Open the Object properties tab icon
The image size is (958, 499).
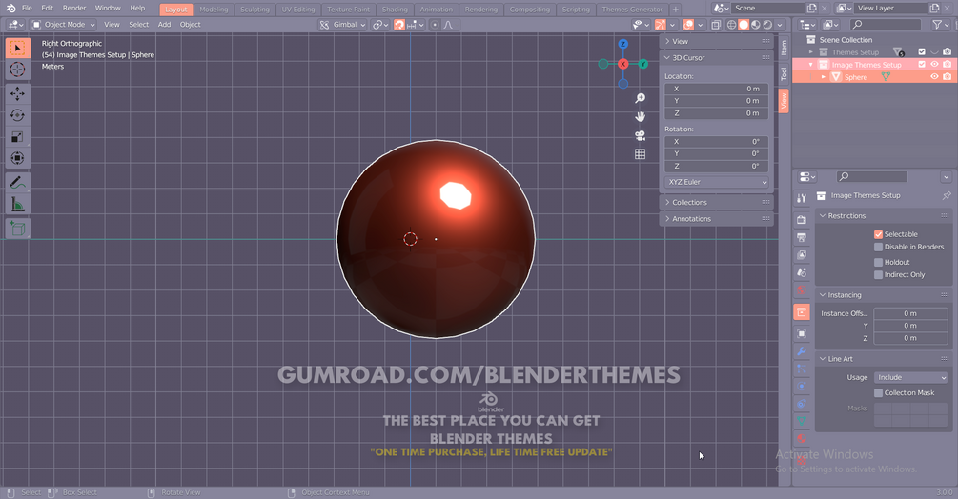coord(802,334)
